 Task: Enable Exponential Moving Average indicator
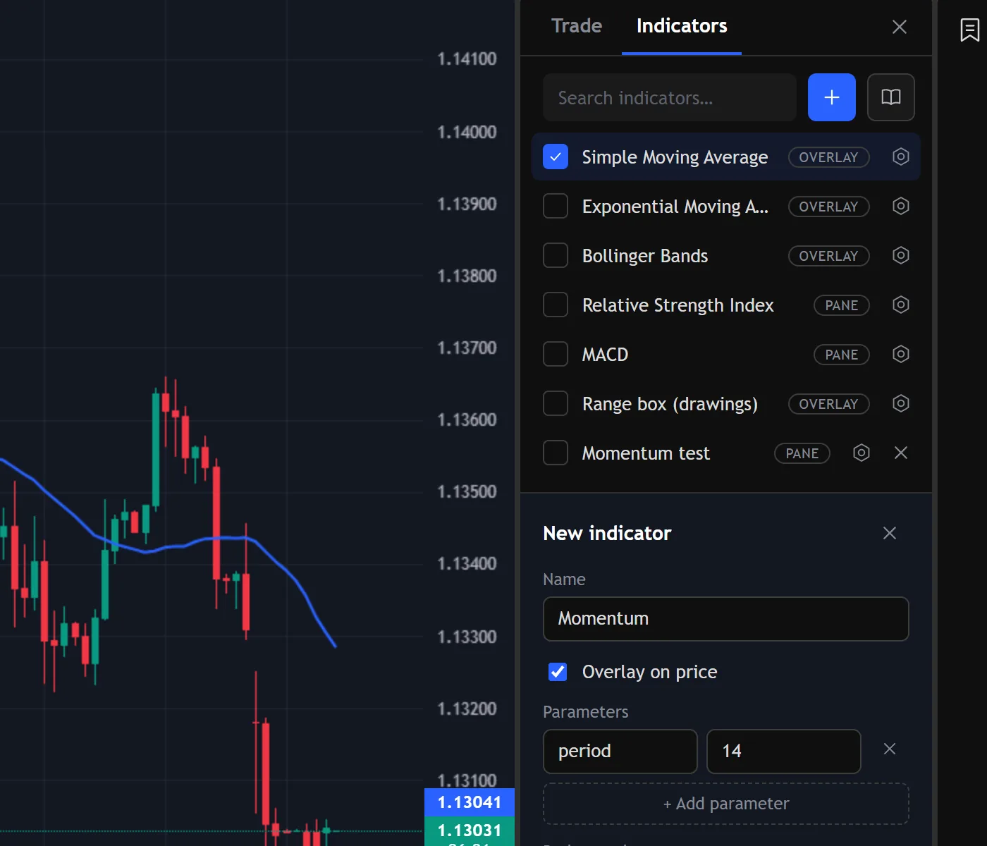556,206
